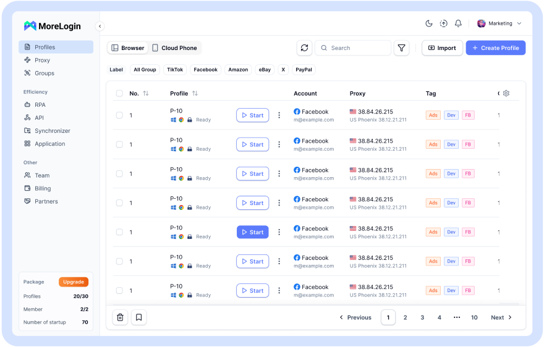Click the trash delete icon
The image size is (544, 347).
tap(121, 317)
